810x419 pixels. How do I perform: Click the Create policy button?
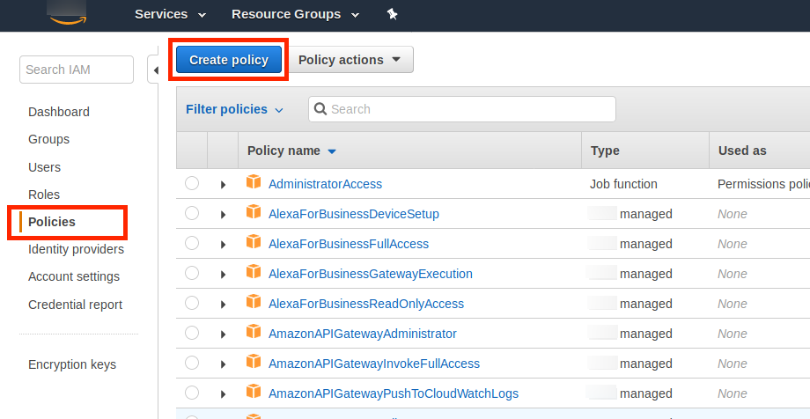(x=228, y=60)
